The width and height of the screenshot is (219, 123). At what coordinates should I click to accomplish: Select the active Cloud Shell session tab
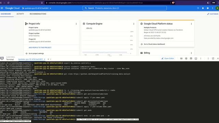tap(30, 59)
